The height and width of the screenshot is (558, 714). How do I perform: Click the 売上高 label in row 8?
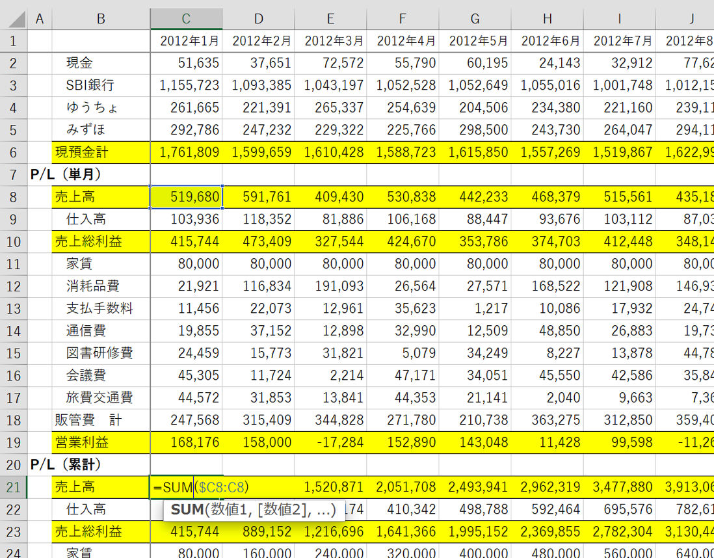(75, 197)
